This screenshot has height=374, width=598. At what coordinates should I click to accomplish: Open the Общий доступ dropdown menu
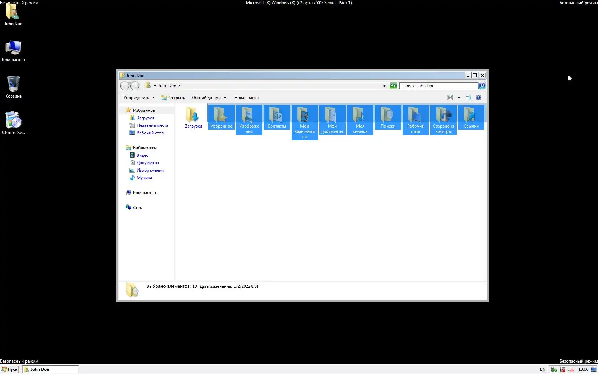[x=209, y=98]
